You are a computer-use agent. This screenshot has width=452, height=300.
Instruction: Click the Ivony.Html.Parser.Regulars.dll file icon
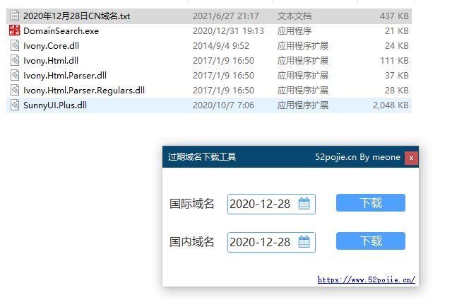[15, 91]
